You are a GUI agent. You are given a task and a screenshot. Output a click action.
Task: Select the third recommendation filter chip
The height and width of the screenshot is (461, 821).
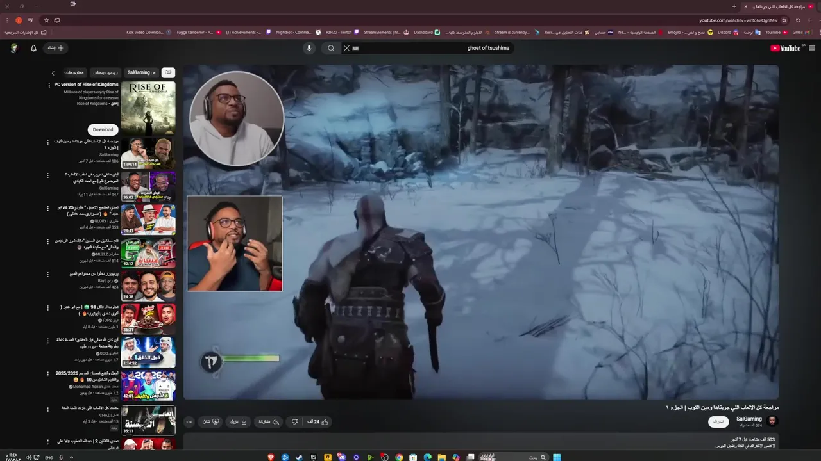pyautogui.click(x=105, y=72)
